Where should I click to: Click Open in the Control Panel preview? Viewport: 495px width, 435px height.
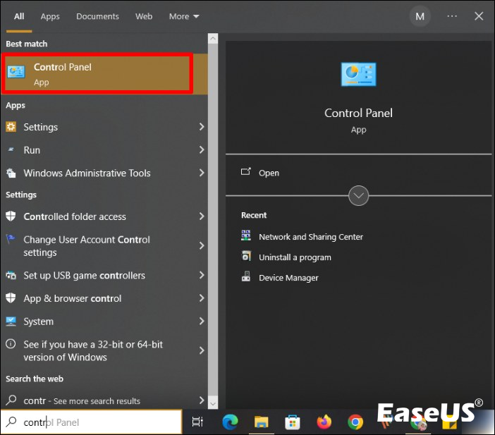(269, 173)
